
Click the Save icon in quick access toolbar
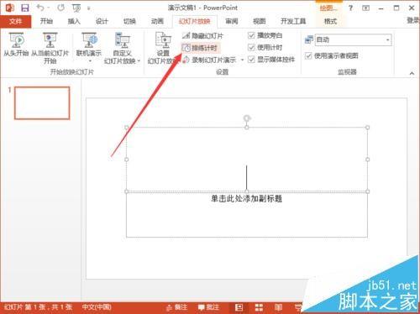coord(25,8)
